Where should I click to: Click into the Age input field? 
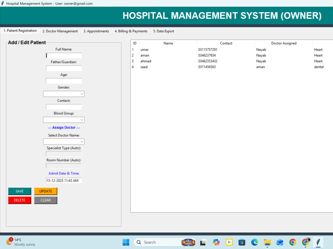click(64, 81)
